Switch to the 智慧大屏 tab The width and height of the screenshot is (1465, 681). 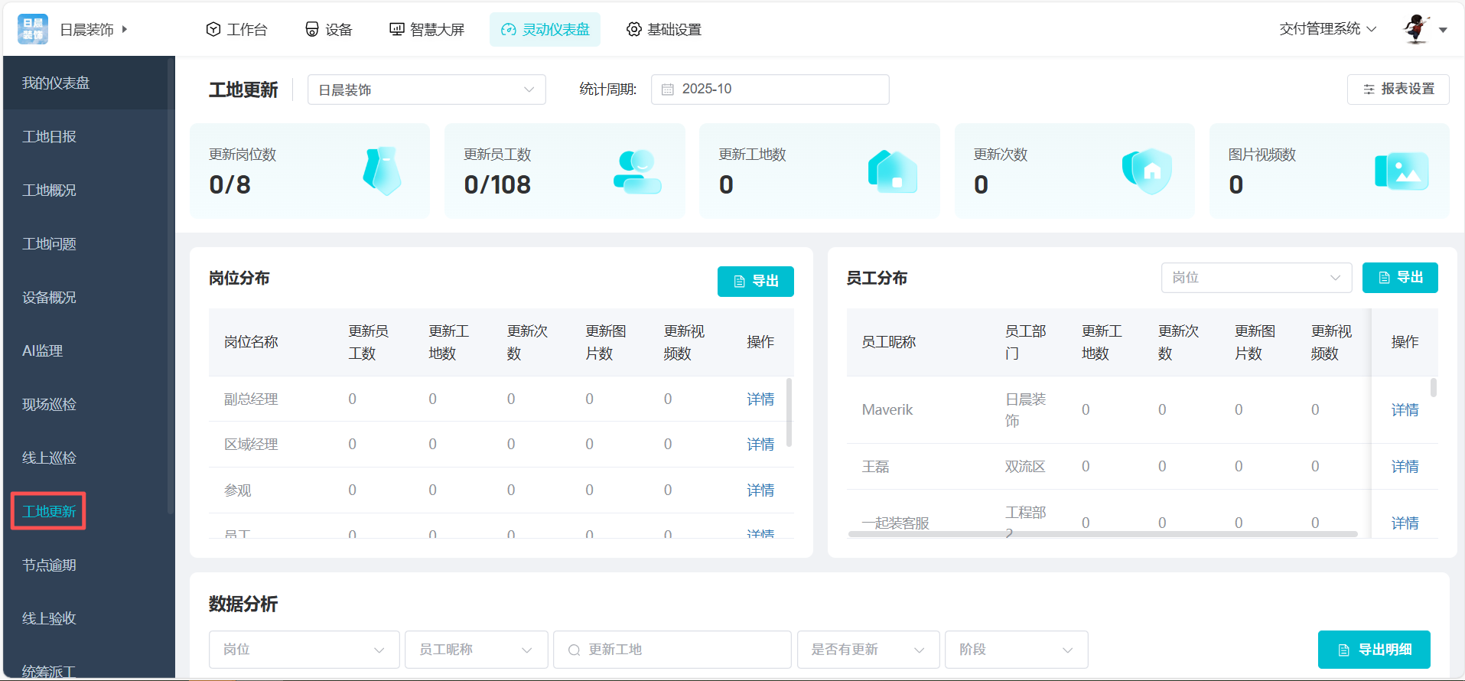click(427, 29)
